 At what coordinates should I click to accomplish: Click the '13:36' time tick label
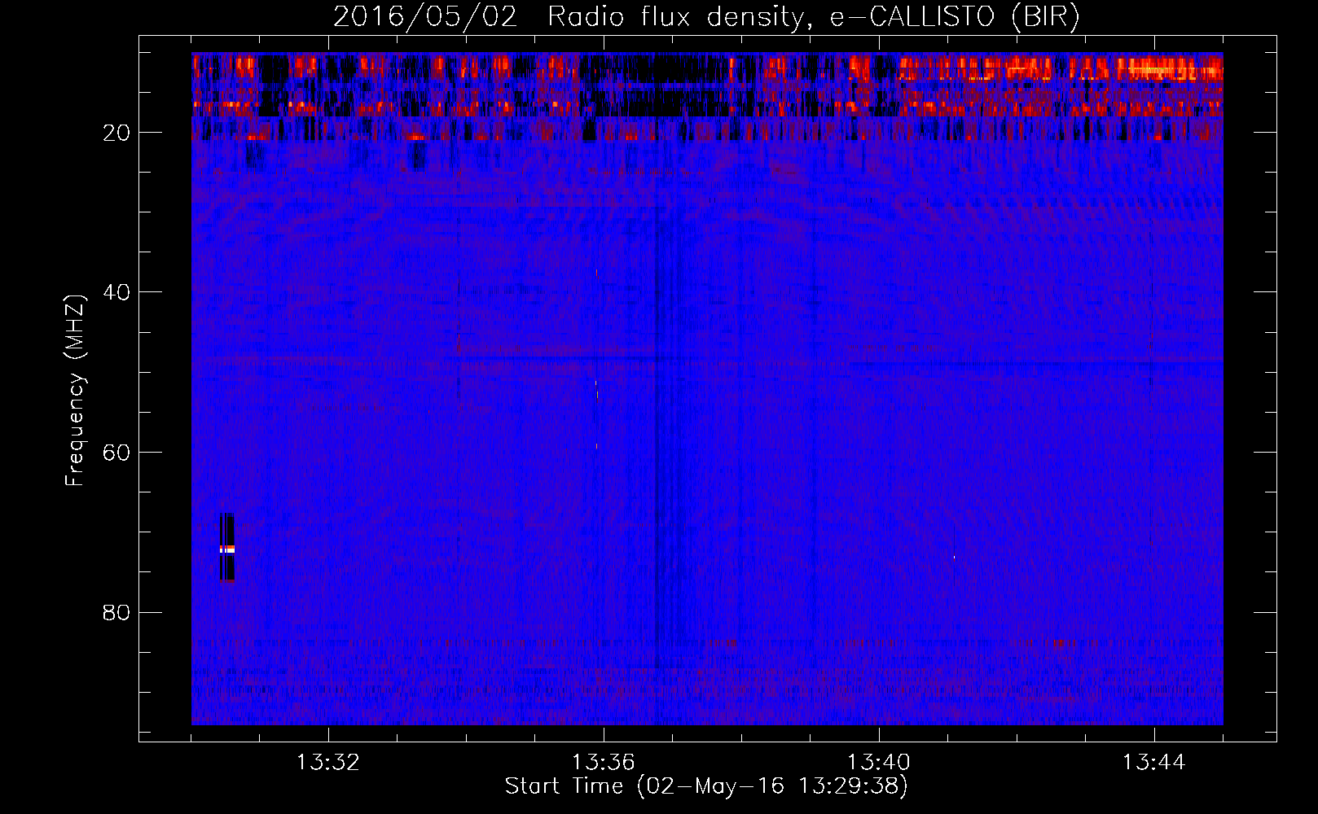coord(604,763)
